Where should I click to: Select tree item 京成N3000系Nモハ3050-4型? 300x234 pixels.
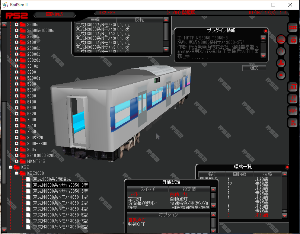tap(60, 209)
